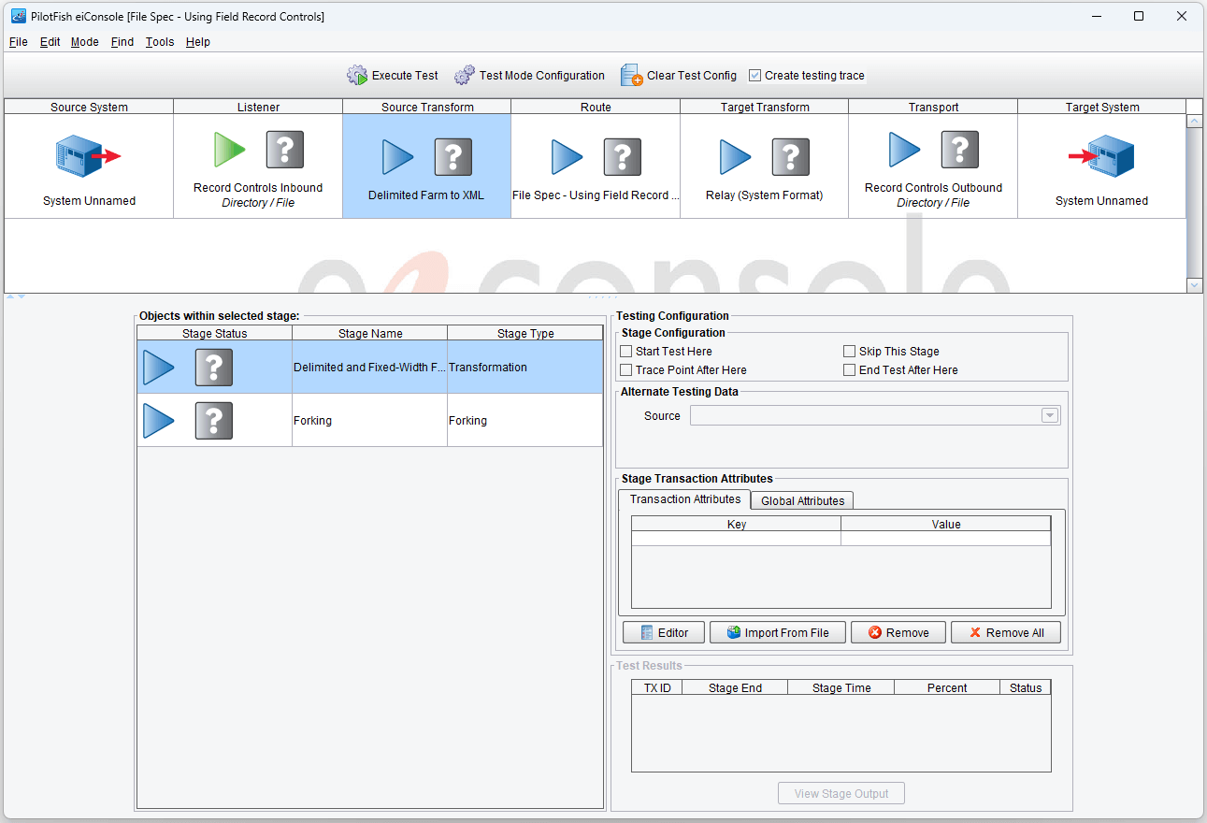Click the Editor button

coord(664,633)
